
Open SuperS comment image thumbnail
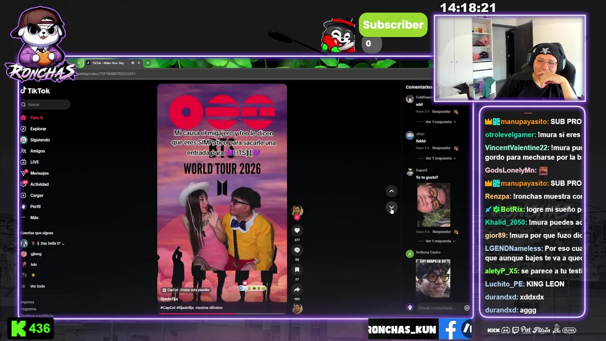434,205
